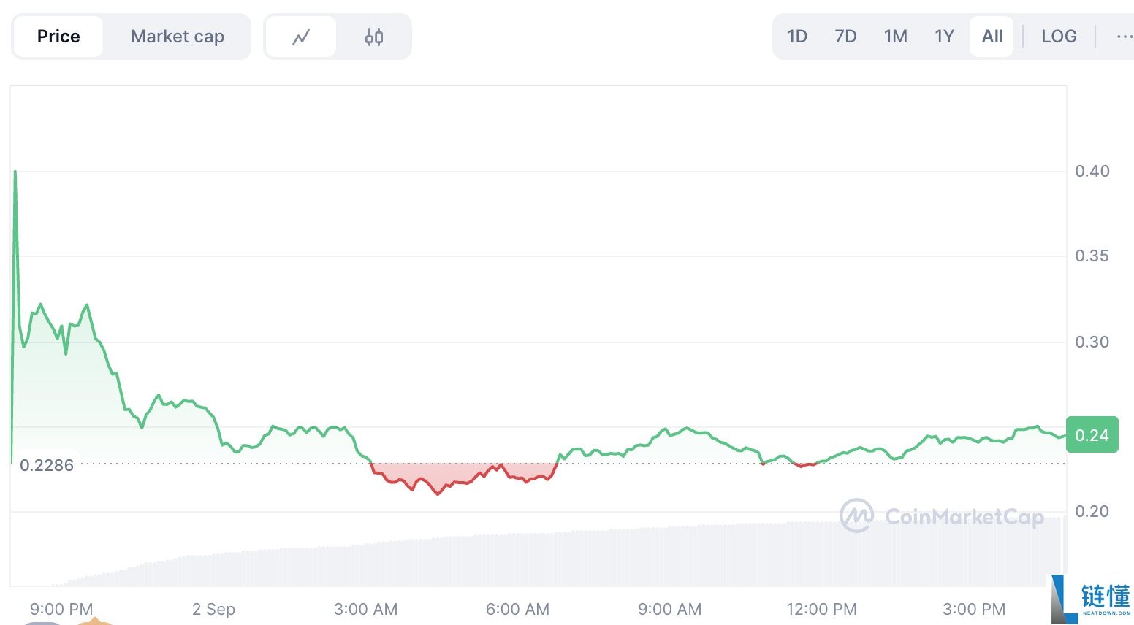Click the CoinMarketCap watermark logo
1134x625 pixels.
(942, 516)
